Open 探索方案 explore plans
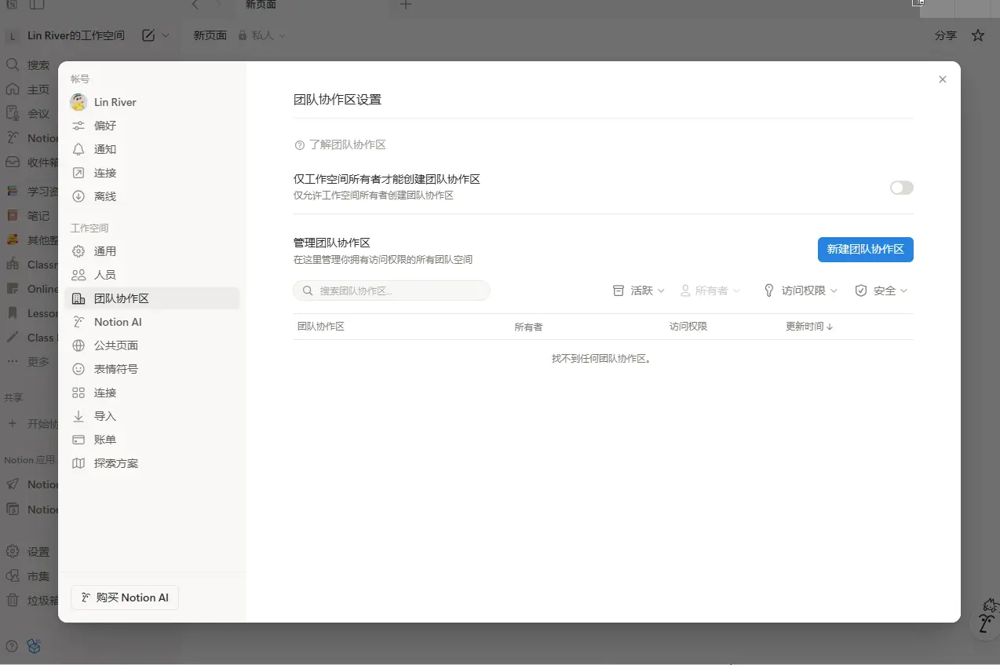Viewport: 1000px width, 665px height. [x=151, y=463]
